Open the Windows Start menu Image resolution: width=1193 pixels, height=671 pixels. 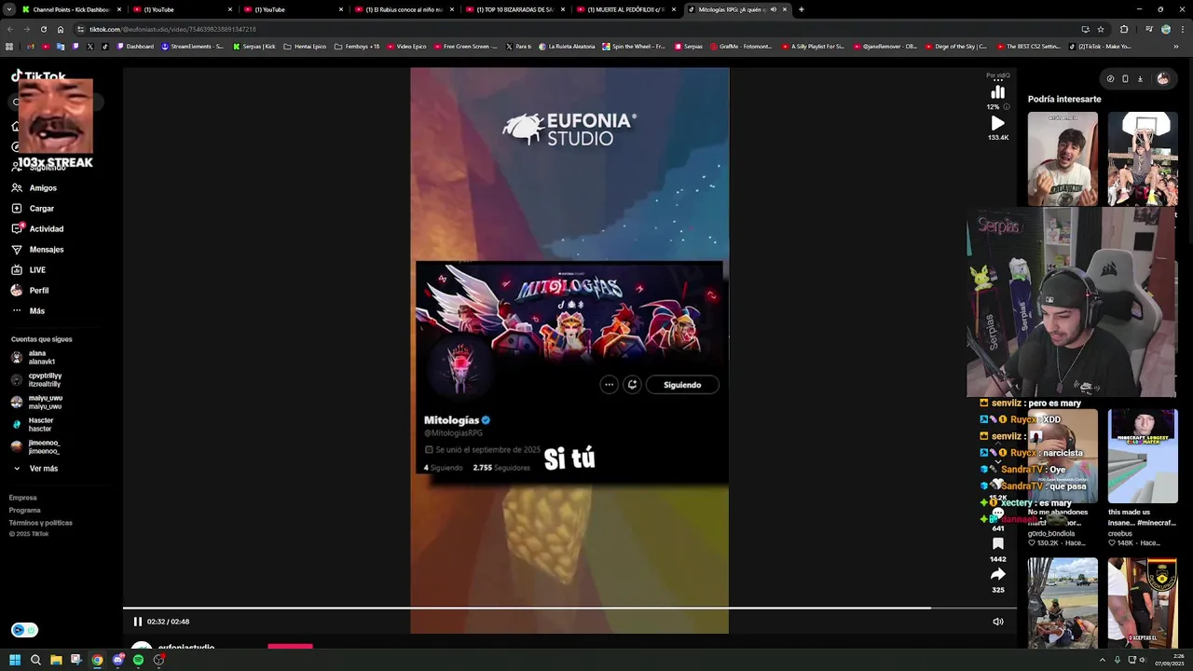[x=15, y=660]
